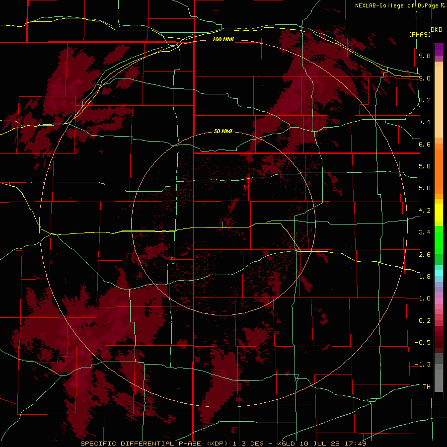This screenshot has height=447, width=447.
Task: Click the 100 NMI range ring label
Action: [223, 39]
